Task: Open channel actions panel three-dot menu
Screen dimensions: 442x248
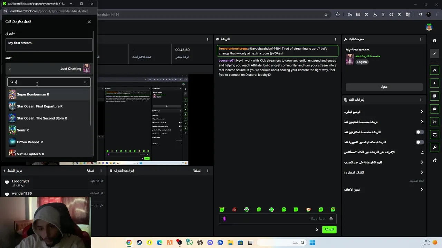Action: click(421, 100)
